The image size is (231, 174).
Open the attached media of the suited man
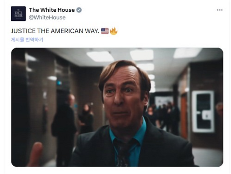[x=117, y=107]
